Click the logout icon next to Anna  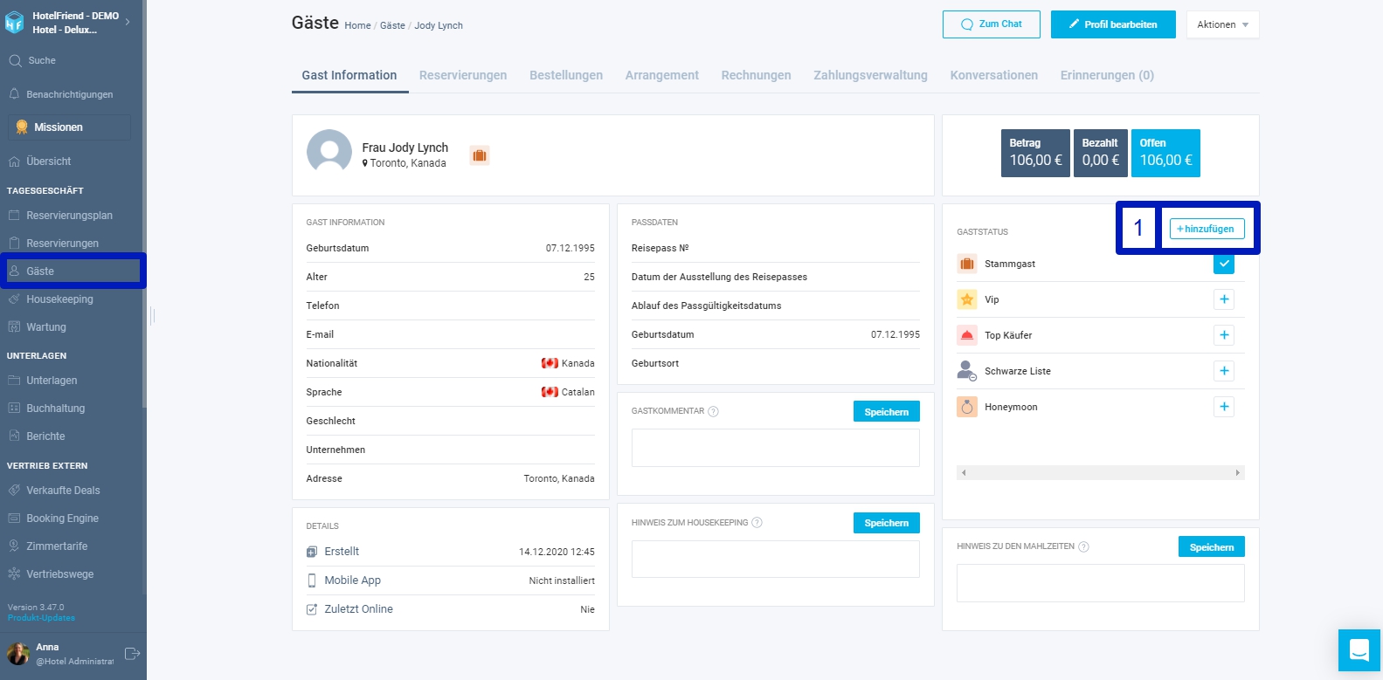(132, 653)
